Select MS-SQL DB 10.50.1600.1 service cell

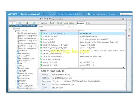(102, 36)
